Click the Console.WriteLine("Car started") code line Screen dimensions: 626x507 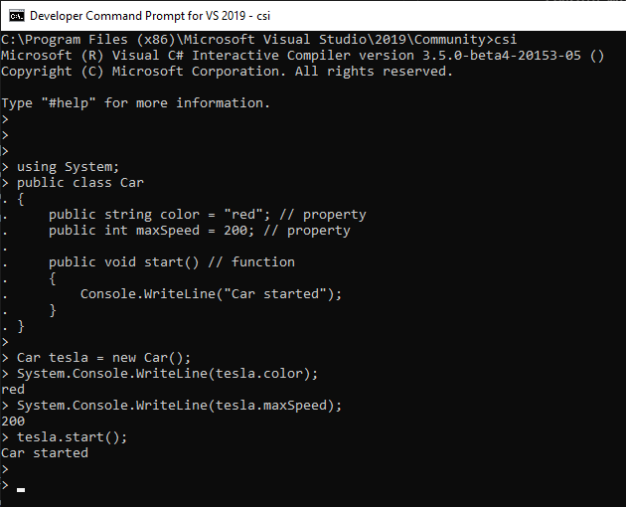point(211,294)
